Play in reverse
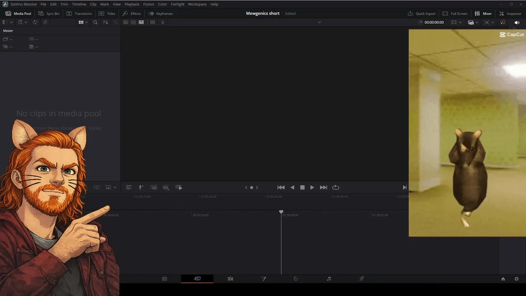The width and height of the screenshot is (526, 296). click(292, 187)
